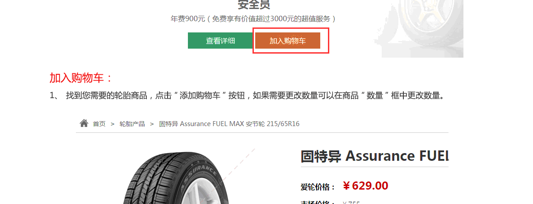The width and height of the screenshot is (533, 204).
Task: Click the step number 1、 marker
Action: tap(55, 95)
